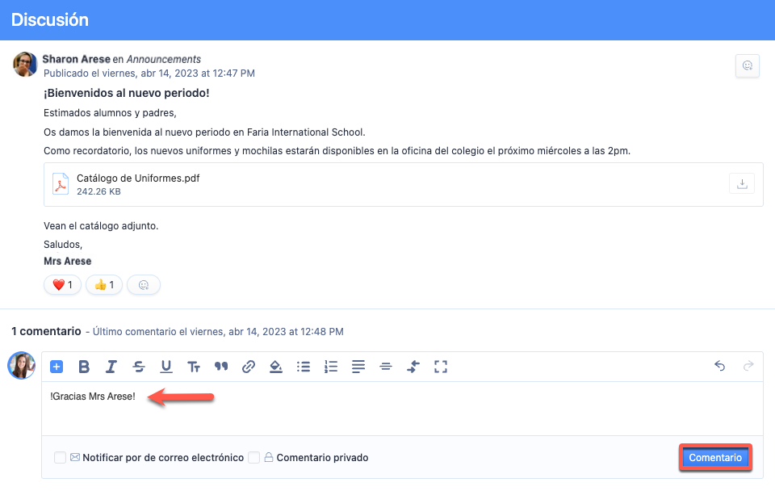Submit with the Comentario button
Viewport: 775px width, 491px height.
[715, 457]
